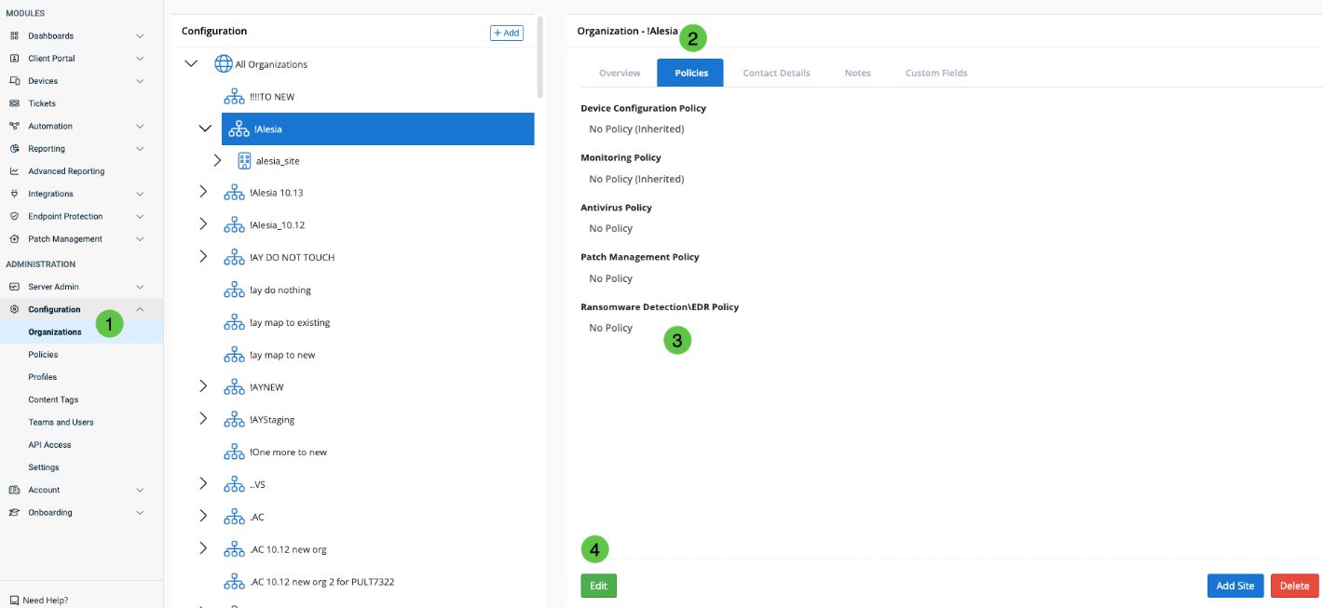
Task: Click the Add Site button
Action: (1234, 586)
